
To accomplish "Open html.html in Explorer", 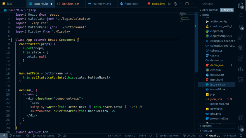I will (216, 80).
